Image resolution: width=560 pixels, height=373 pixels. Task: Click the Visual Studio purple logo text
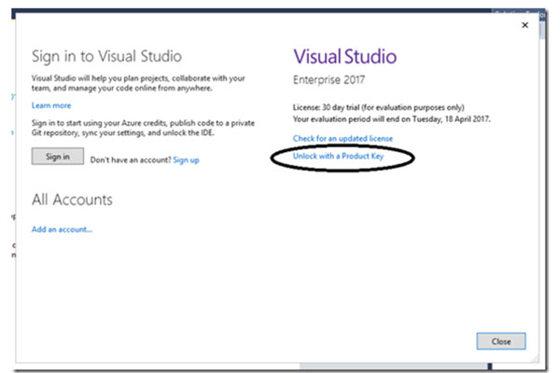[345, 57]
